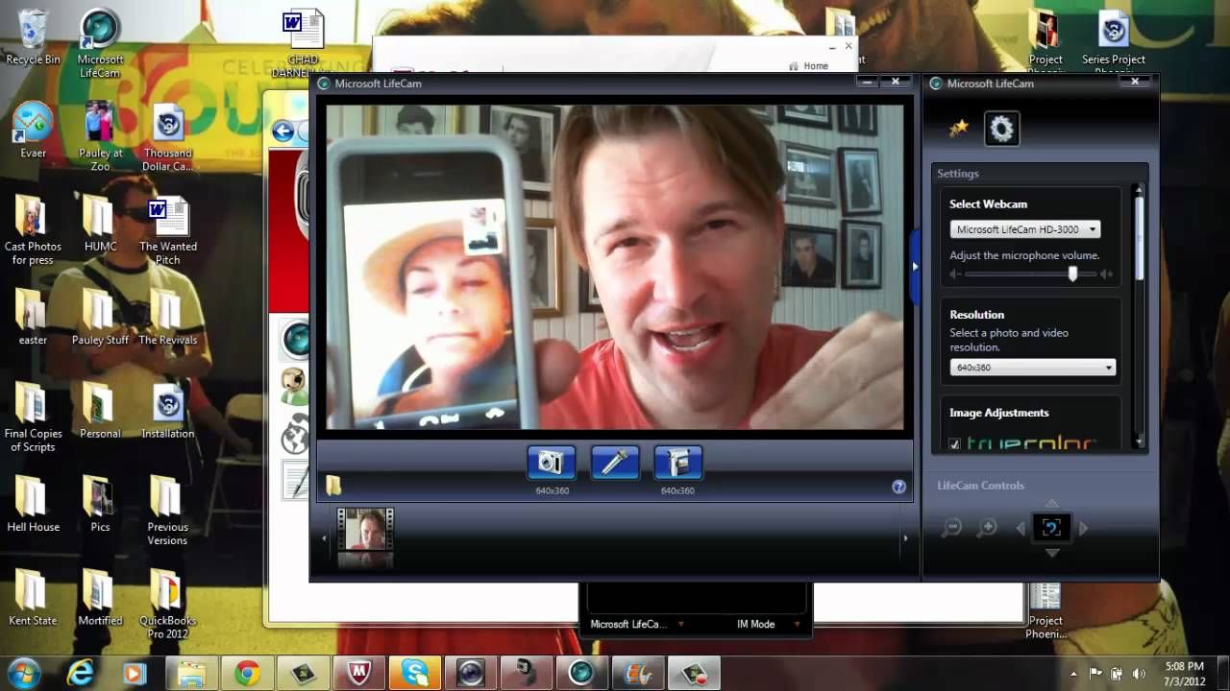
Task: Click the LifeCam Controls section header
Action: [980, 486]
